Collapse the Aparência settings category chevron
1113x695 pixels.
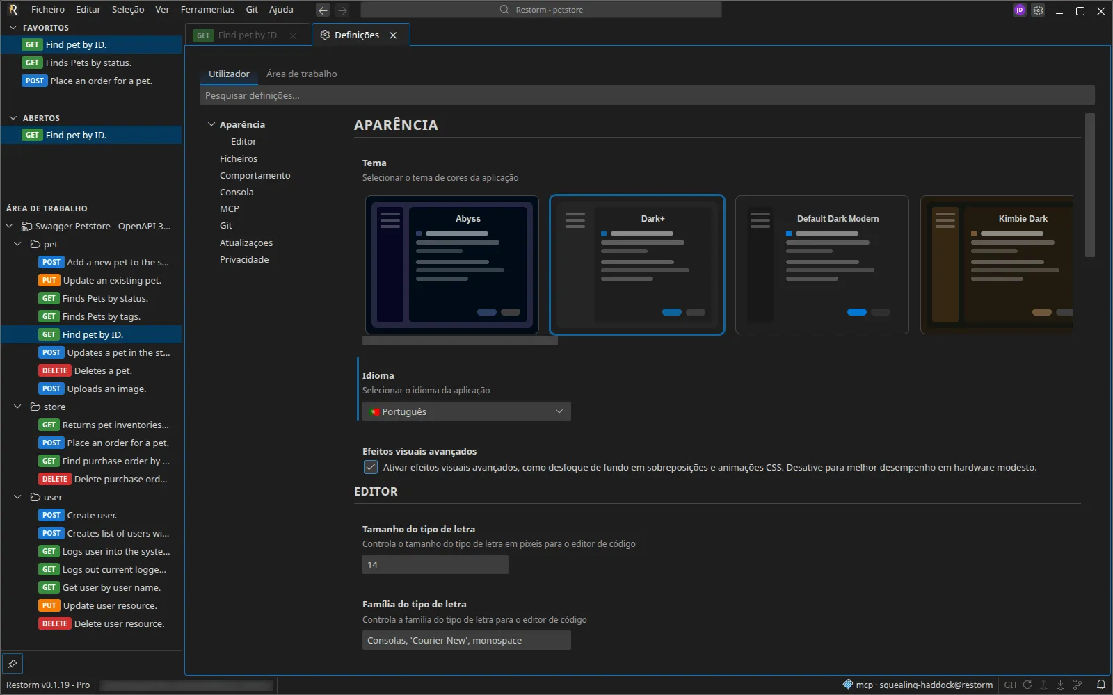tap(211, 124)
